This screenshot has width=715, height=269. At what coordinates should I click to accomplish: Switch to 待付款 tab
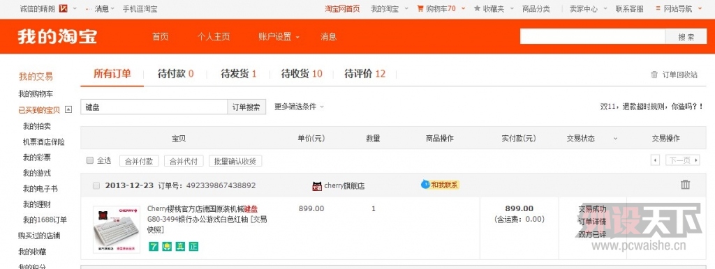click(x=175, y=74)
